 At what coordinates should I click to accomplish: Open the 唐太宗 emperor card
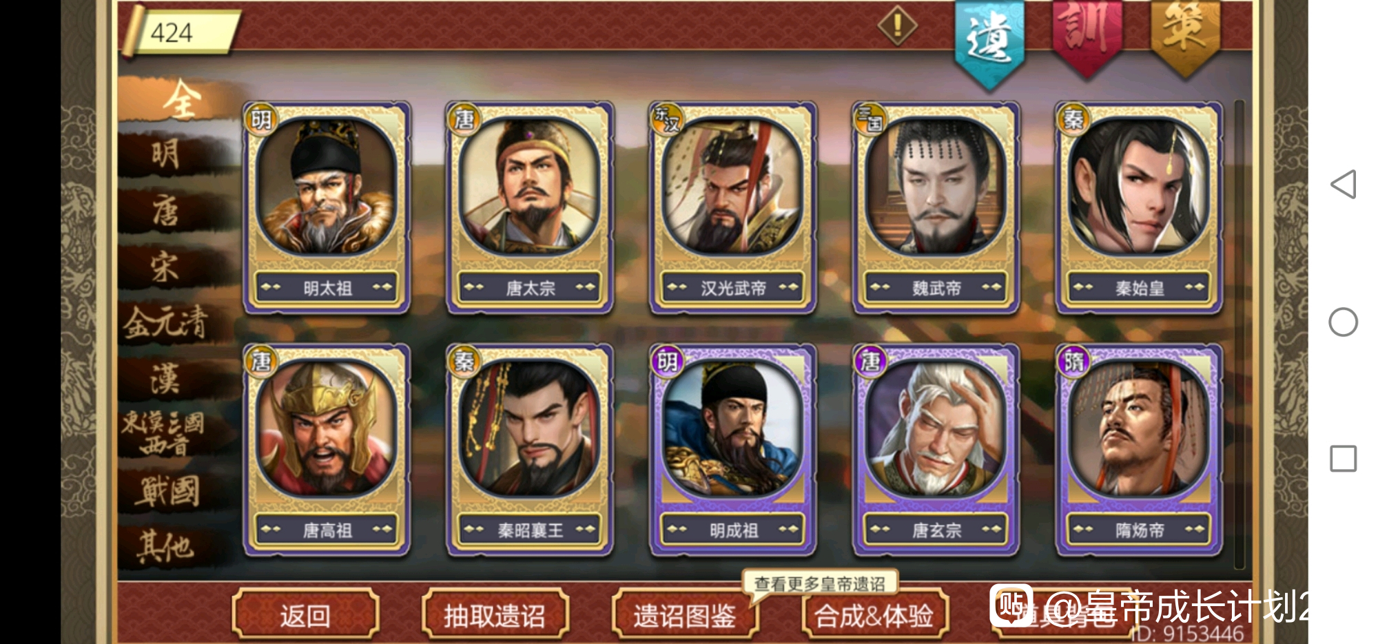pyautogui.click(x=529, y=207)
